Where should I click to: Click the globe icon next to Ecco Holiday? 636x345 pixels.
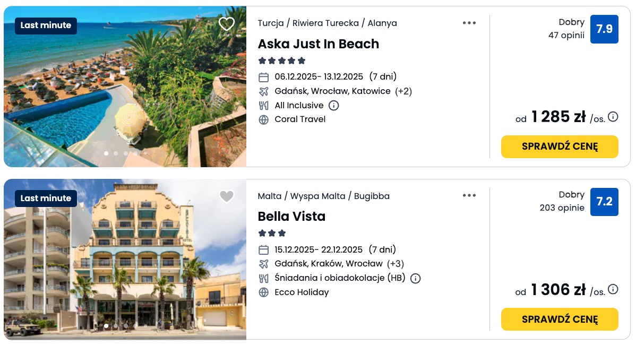(264, 292)
